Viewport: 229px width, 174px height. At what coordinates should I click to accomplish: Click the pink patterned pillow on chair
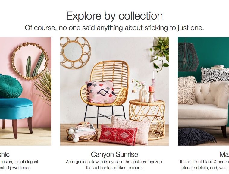click(x=101, y=92)
